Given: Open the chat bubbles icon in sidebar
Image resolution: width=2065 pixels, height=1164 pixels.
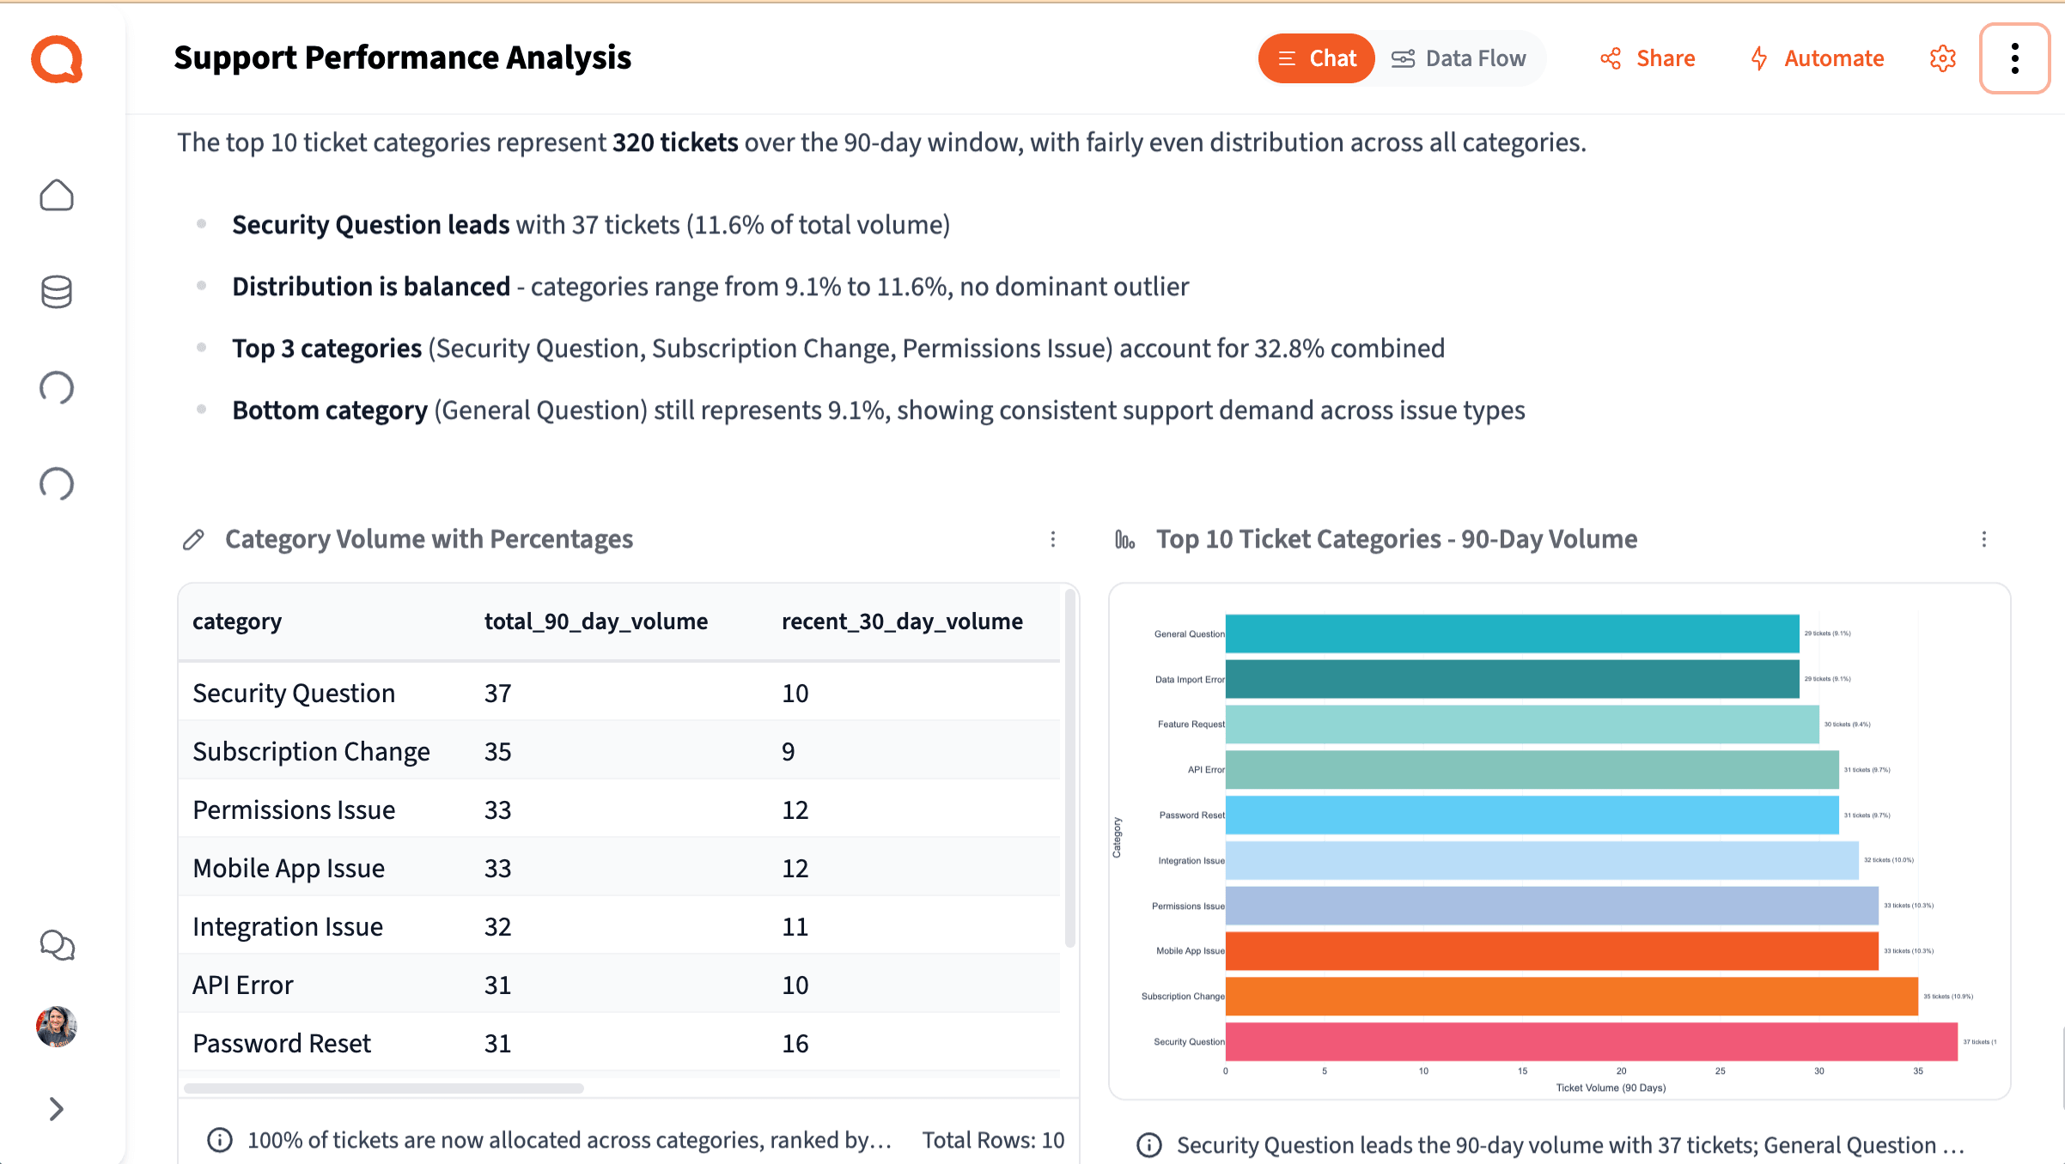Looking at the screenshot, I should [x=57, y=945].
